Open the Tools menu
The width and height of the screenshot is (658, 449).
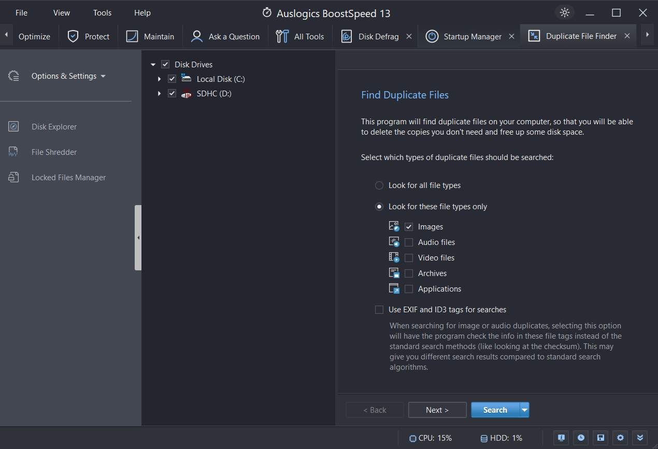pyautogui.click(x=102, y=13)
